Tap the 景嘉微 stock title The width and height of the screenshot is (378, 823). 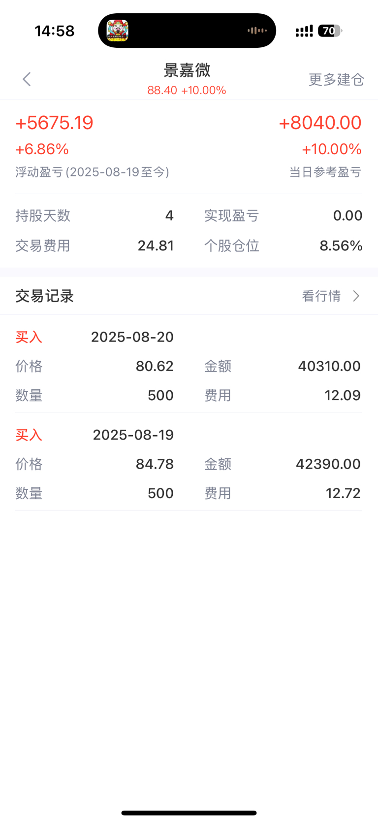(x=187, y=70)
